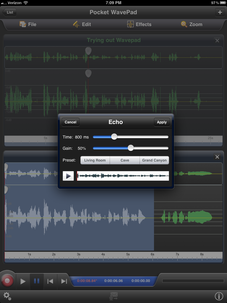The image size is (227, 303).
Task: Open the Zoom menu
Action: (x=192, y=24)
